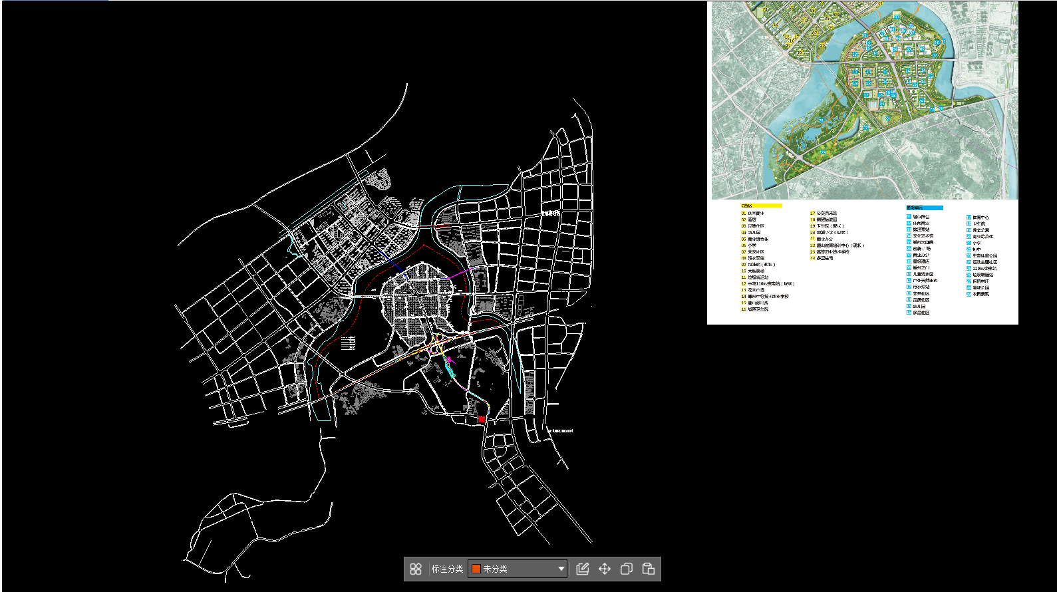The width and height of the screenshot is (1057, 592).
Task: Click the colored master plan map image
Action: click(x=864, y=100)
